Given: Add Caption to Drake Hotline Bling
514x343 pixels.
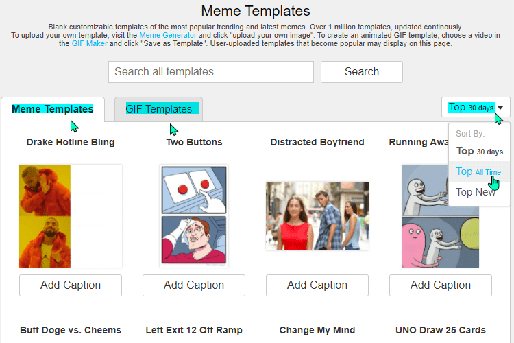Looking at the screenshot, I should [x=71, y=285].
